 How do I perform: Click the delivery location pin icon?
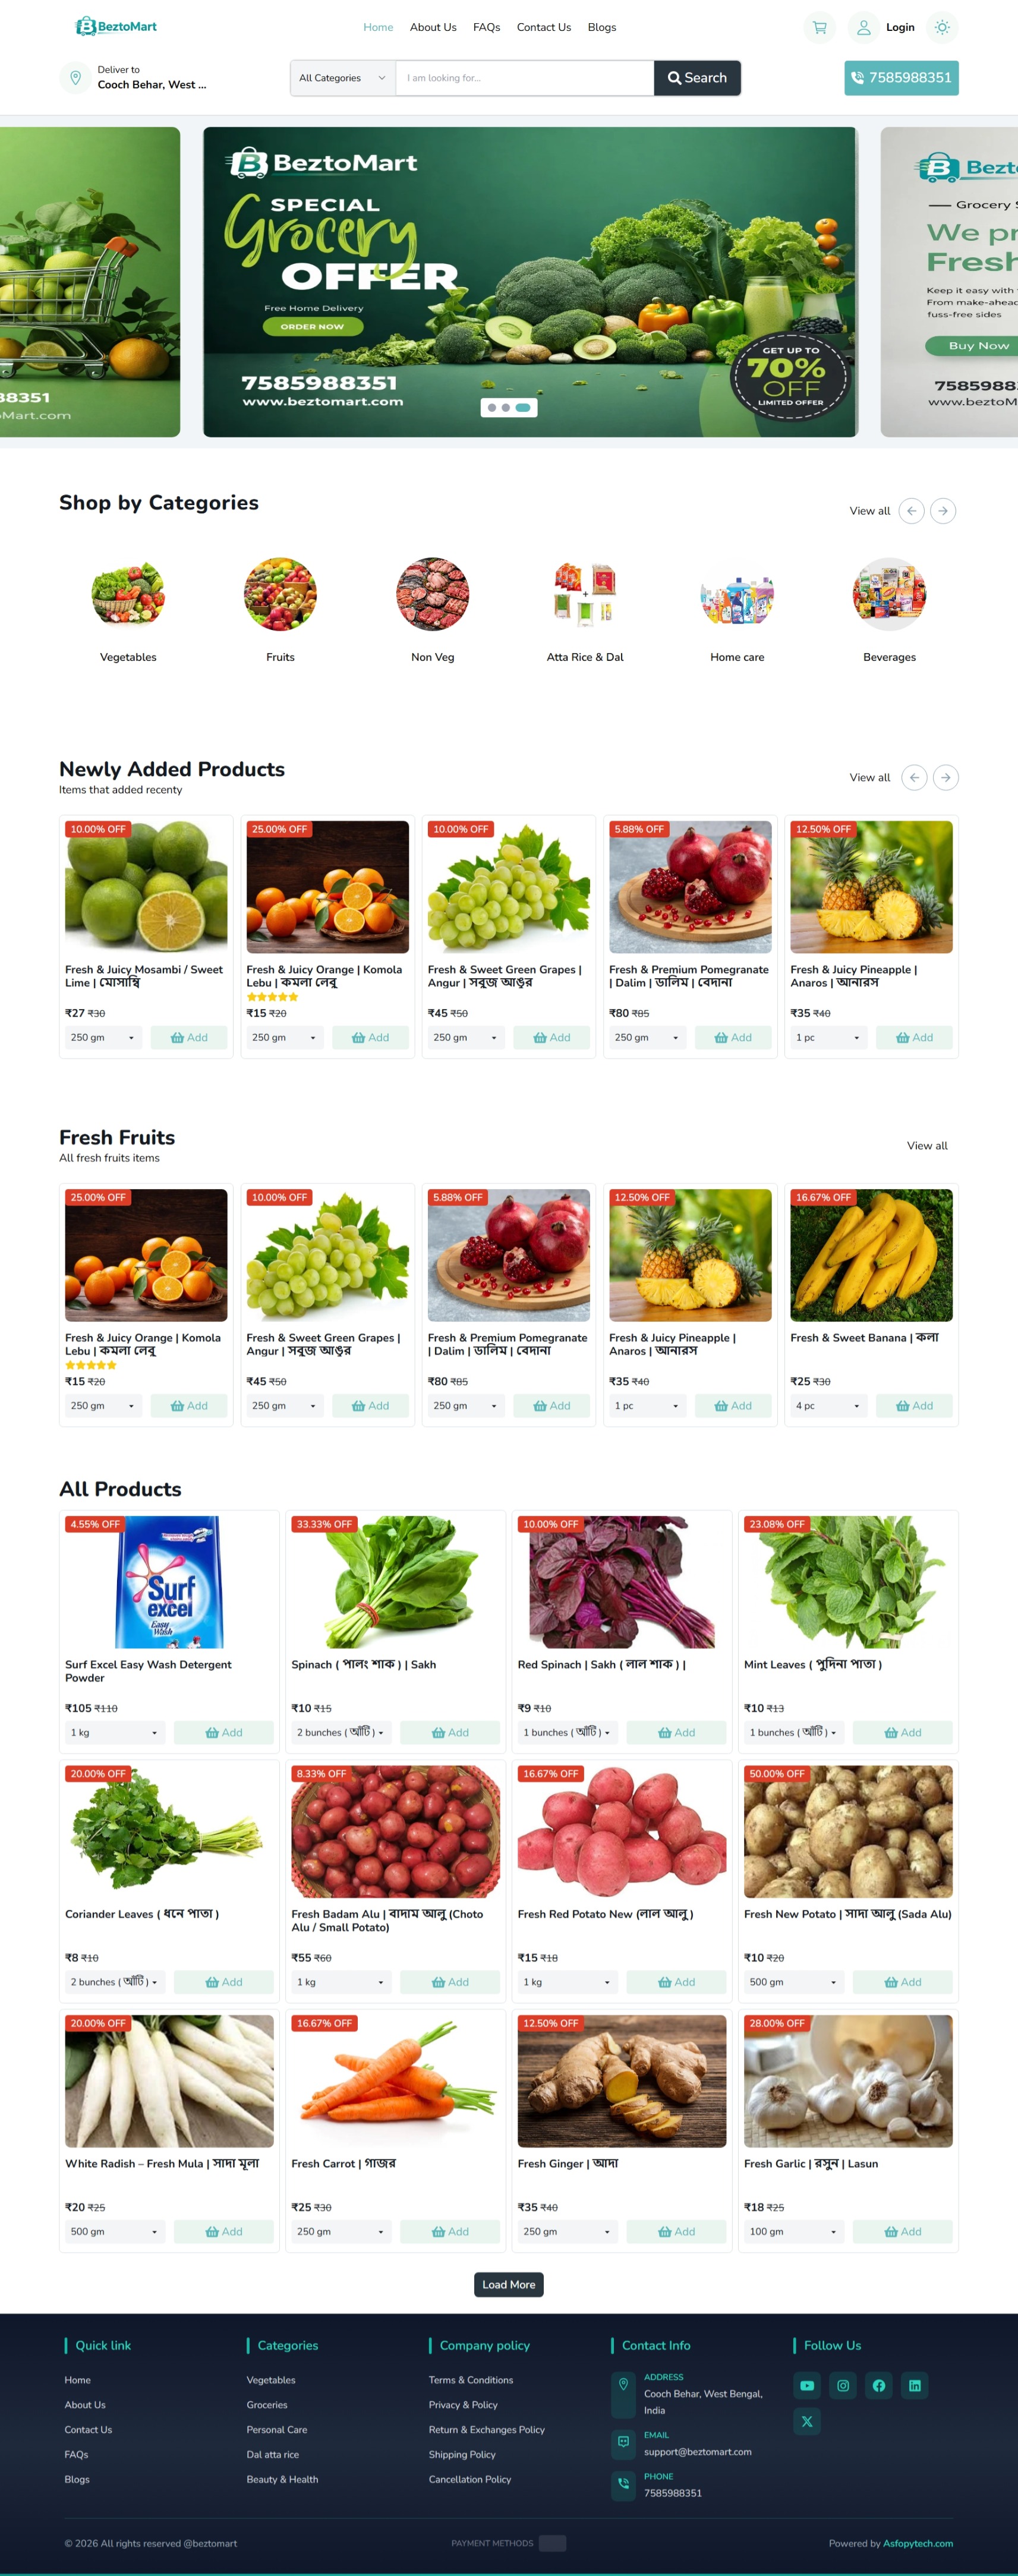75,77
